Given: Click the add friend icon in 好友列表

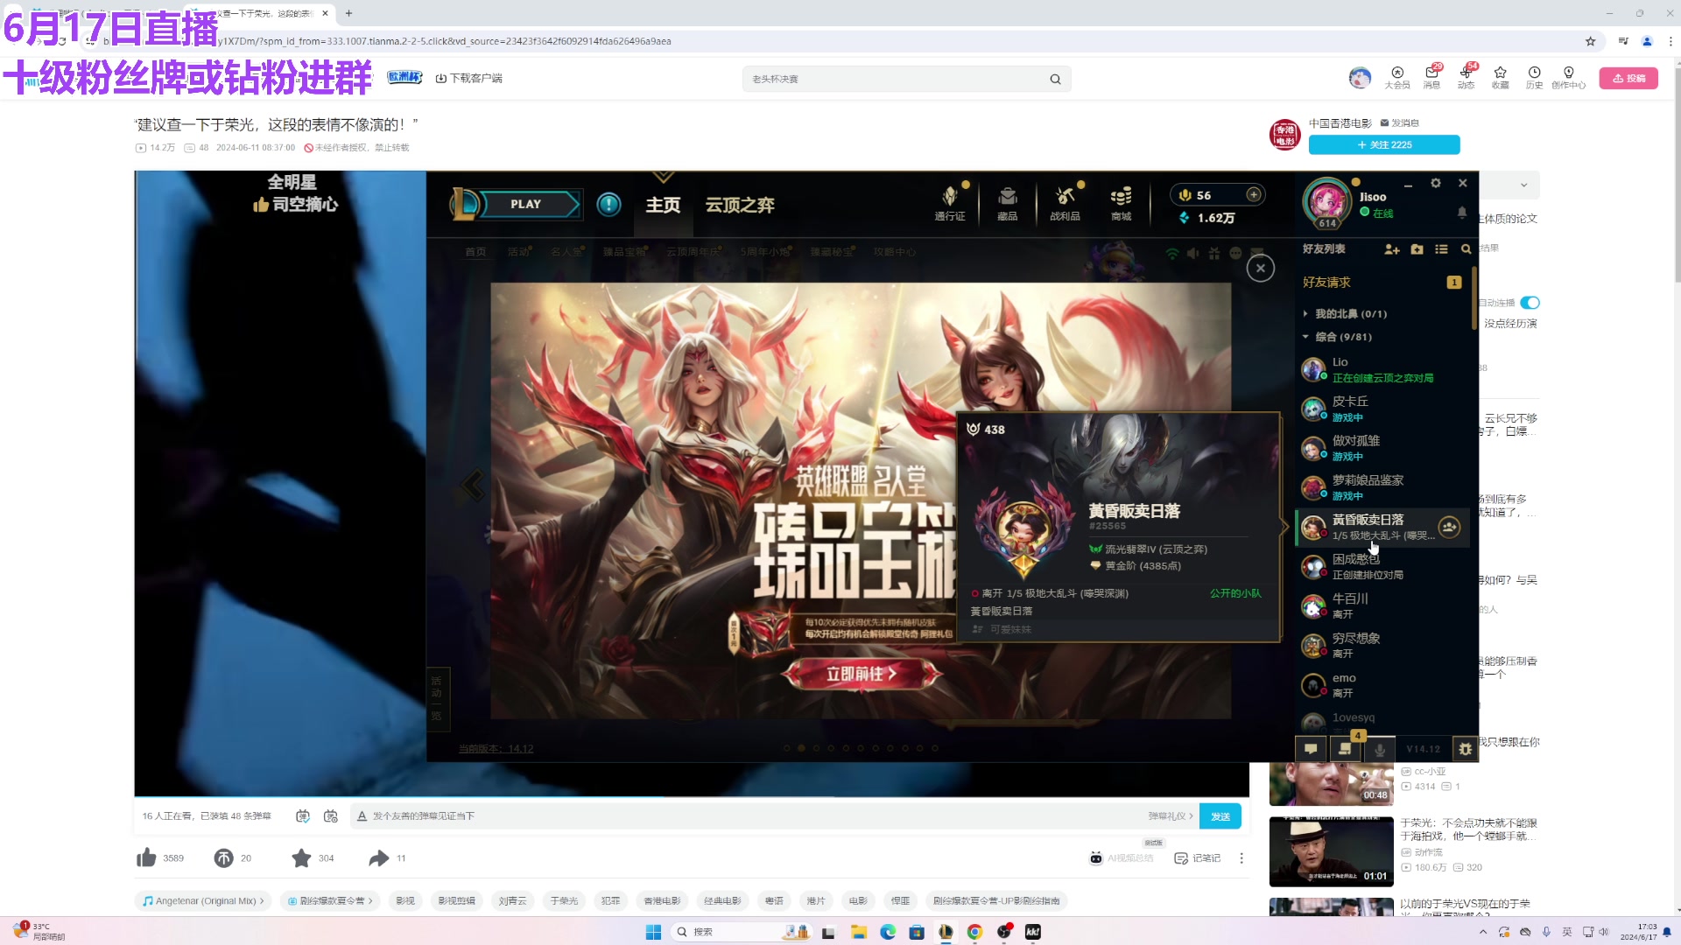Looking at the screenshot, I should click(x=1393, y=249).
